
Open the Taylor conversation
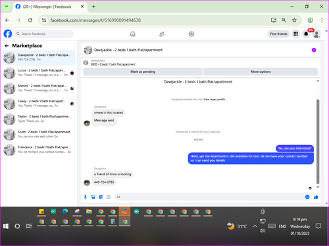click(x=39, y=119)
